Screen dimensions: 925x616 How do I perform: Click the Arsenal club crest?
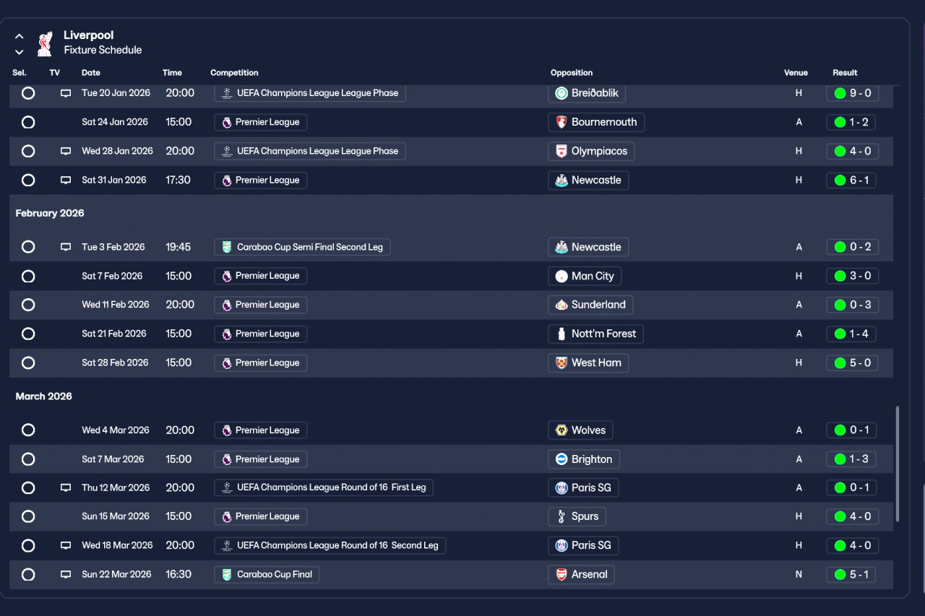coord(561,574)
